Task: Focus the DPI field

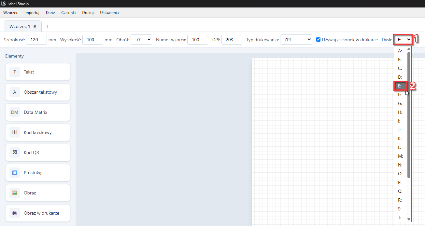Action: (232, 40)
